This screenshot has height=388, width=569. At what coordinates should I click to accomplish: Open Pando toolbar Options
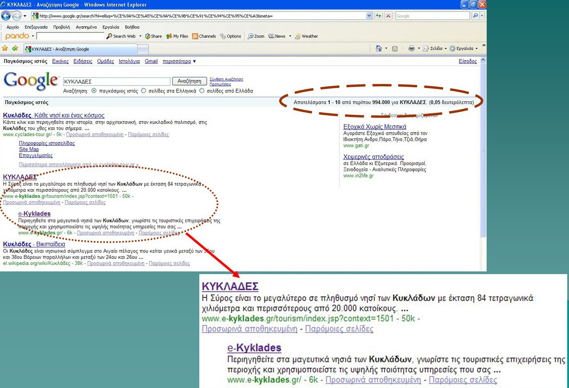(x=230, y=36)
